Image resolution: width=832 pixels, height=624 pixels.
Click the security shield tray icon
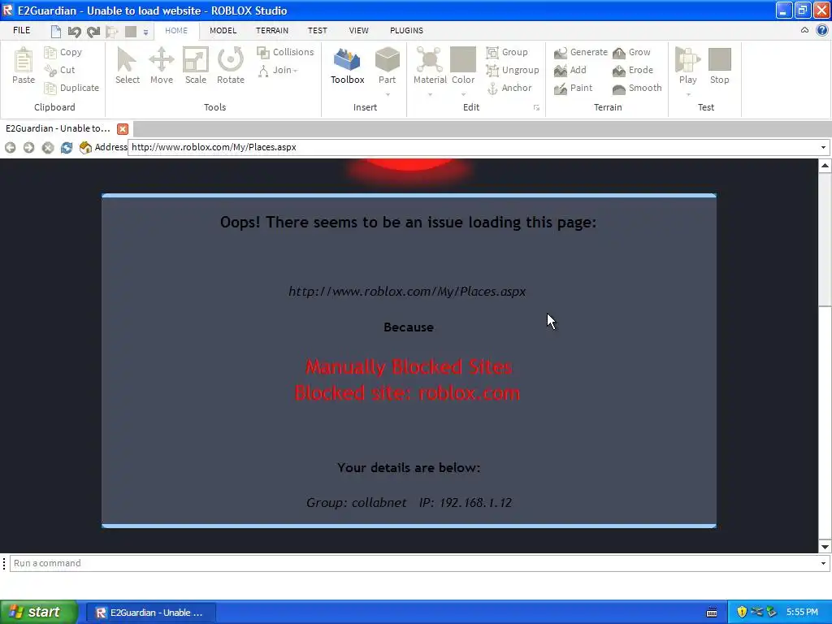pyautogui.click(x=742, y=613)
